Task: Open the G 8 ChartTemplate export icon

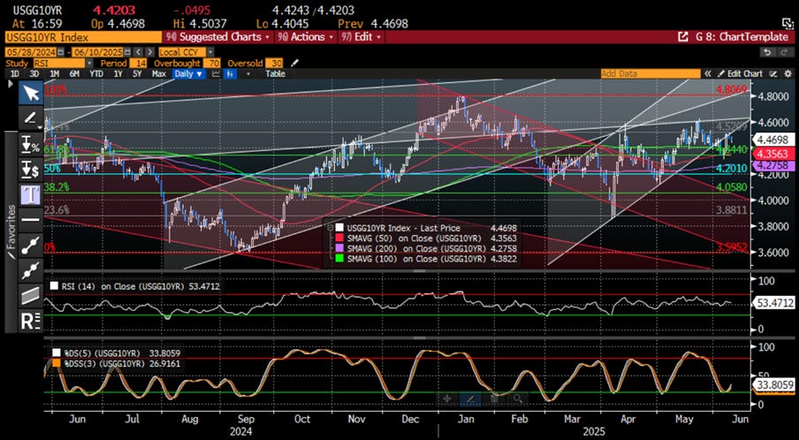Action: click(x=682, y=37)
